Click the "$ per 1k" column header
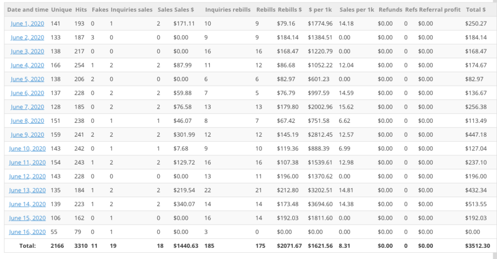 [x=319, y=10]
